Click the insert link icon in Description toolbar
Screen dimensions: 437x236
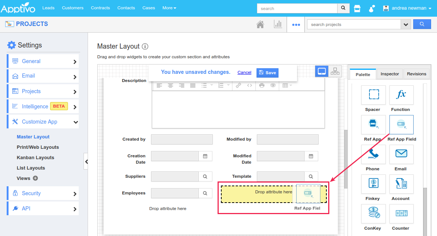238,85
